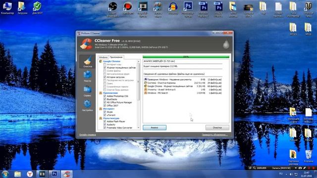Select the Windows - MS Search result row
This screenshot has height=178, width=317.
click(183, 93)
